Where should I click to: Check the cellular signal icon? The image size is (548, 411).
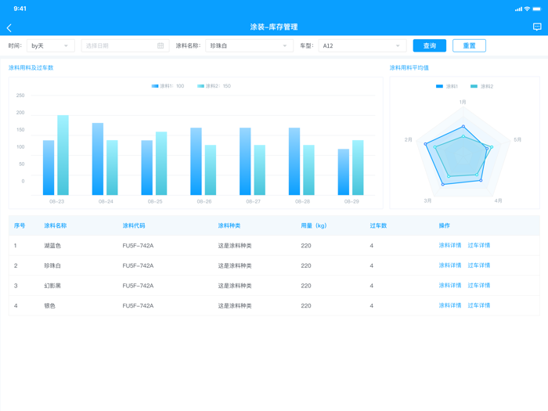pos(518,9)
